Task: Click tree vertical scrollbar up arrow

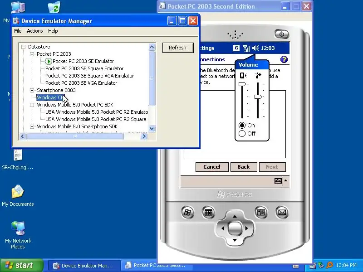Action: 152,47
